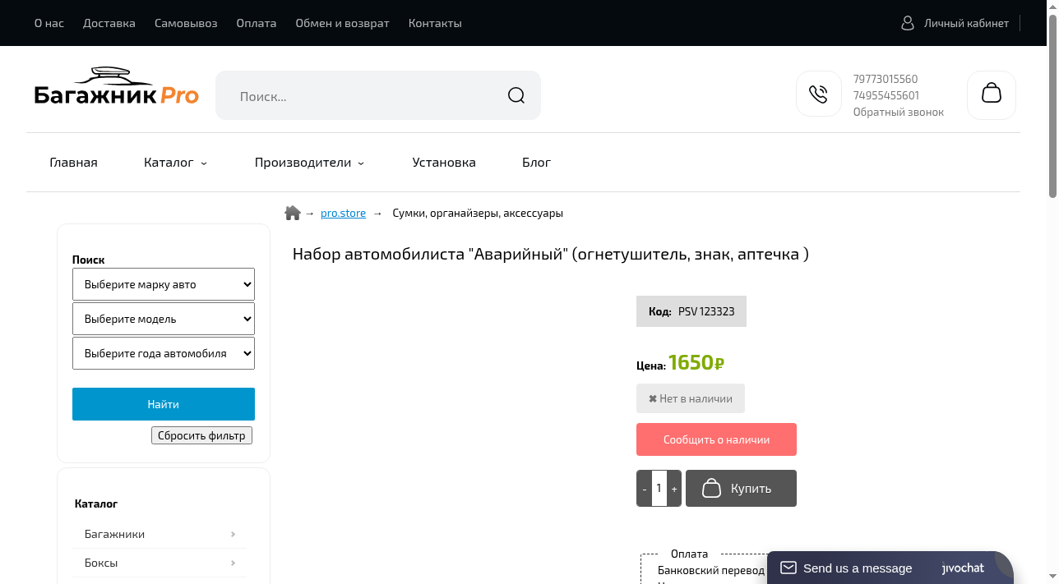Click the search magnifier icon
This screenshot has height=584, width=1059.
pyautogui.click(x=516, y=95)
